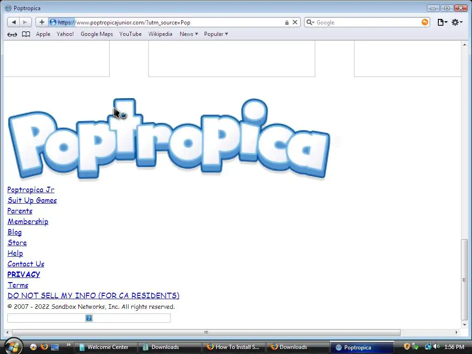Switch to Welcome Center taskbar button
472x354 pixels.
[x=106, y=347]
